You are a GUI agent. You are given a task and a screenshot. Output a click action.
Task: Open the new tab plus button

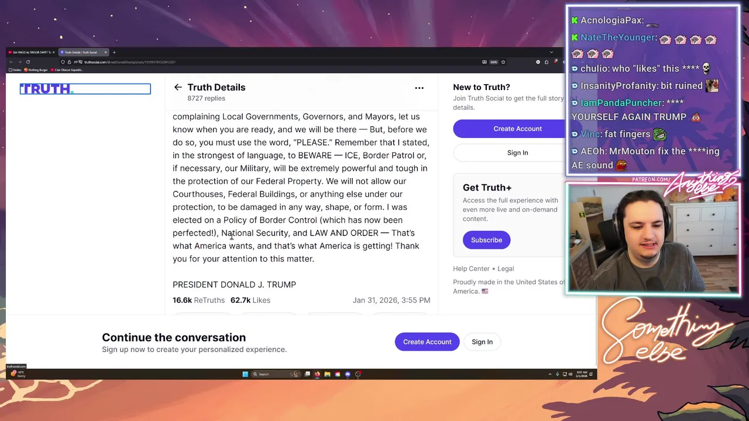point(114,52)
